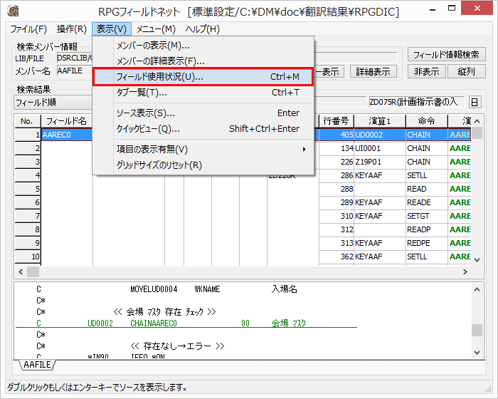Open the フィールド順 sort dropdown
Screen dimensions: 498x399
click(x=53, y=102)
